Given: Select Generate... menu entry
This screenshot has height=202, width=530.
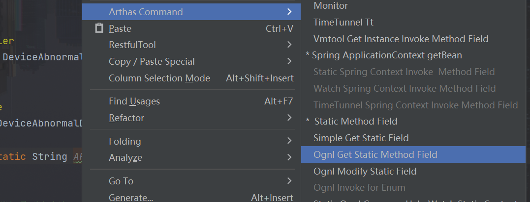Looking at the screenshot, I should tap(191, 197).
